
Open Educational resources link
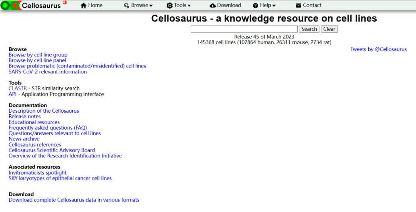coord(34,122)
